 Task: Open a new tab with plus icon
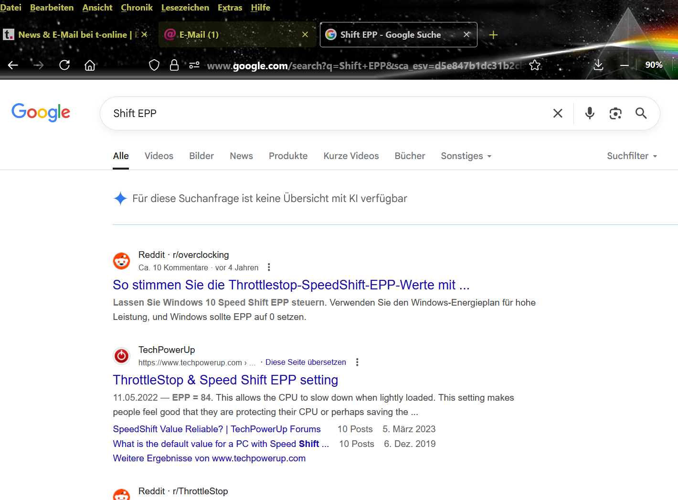493,35
